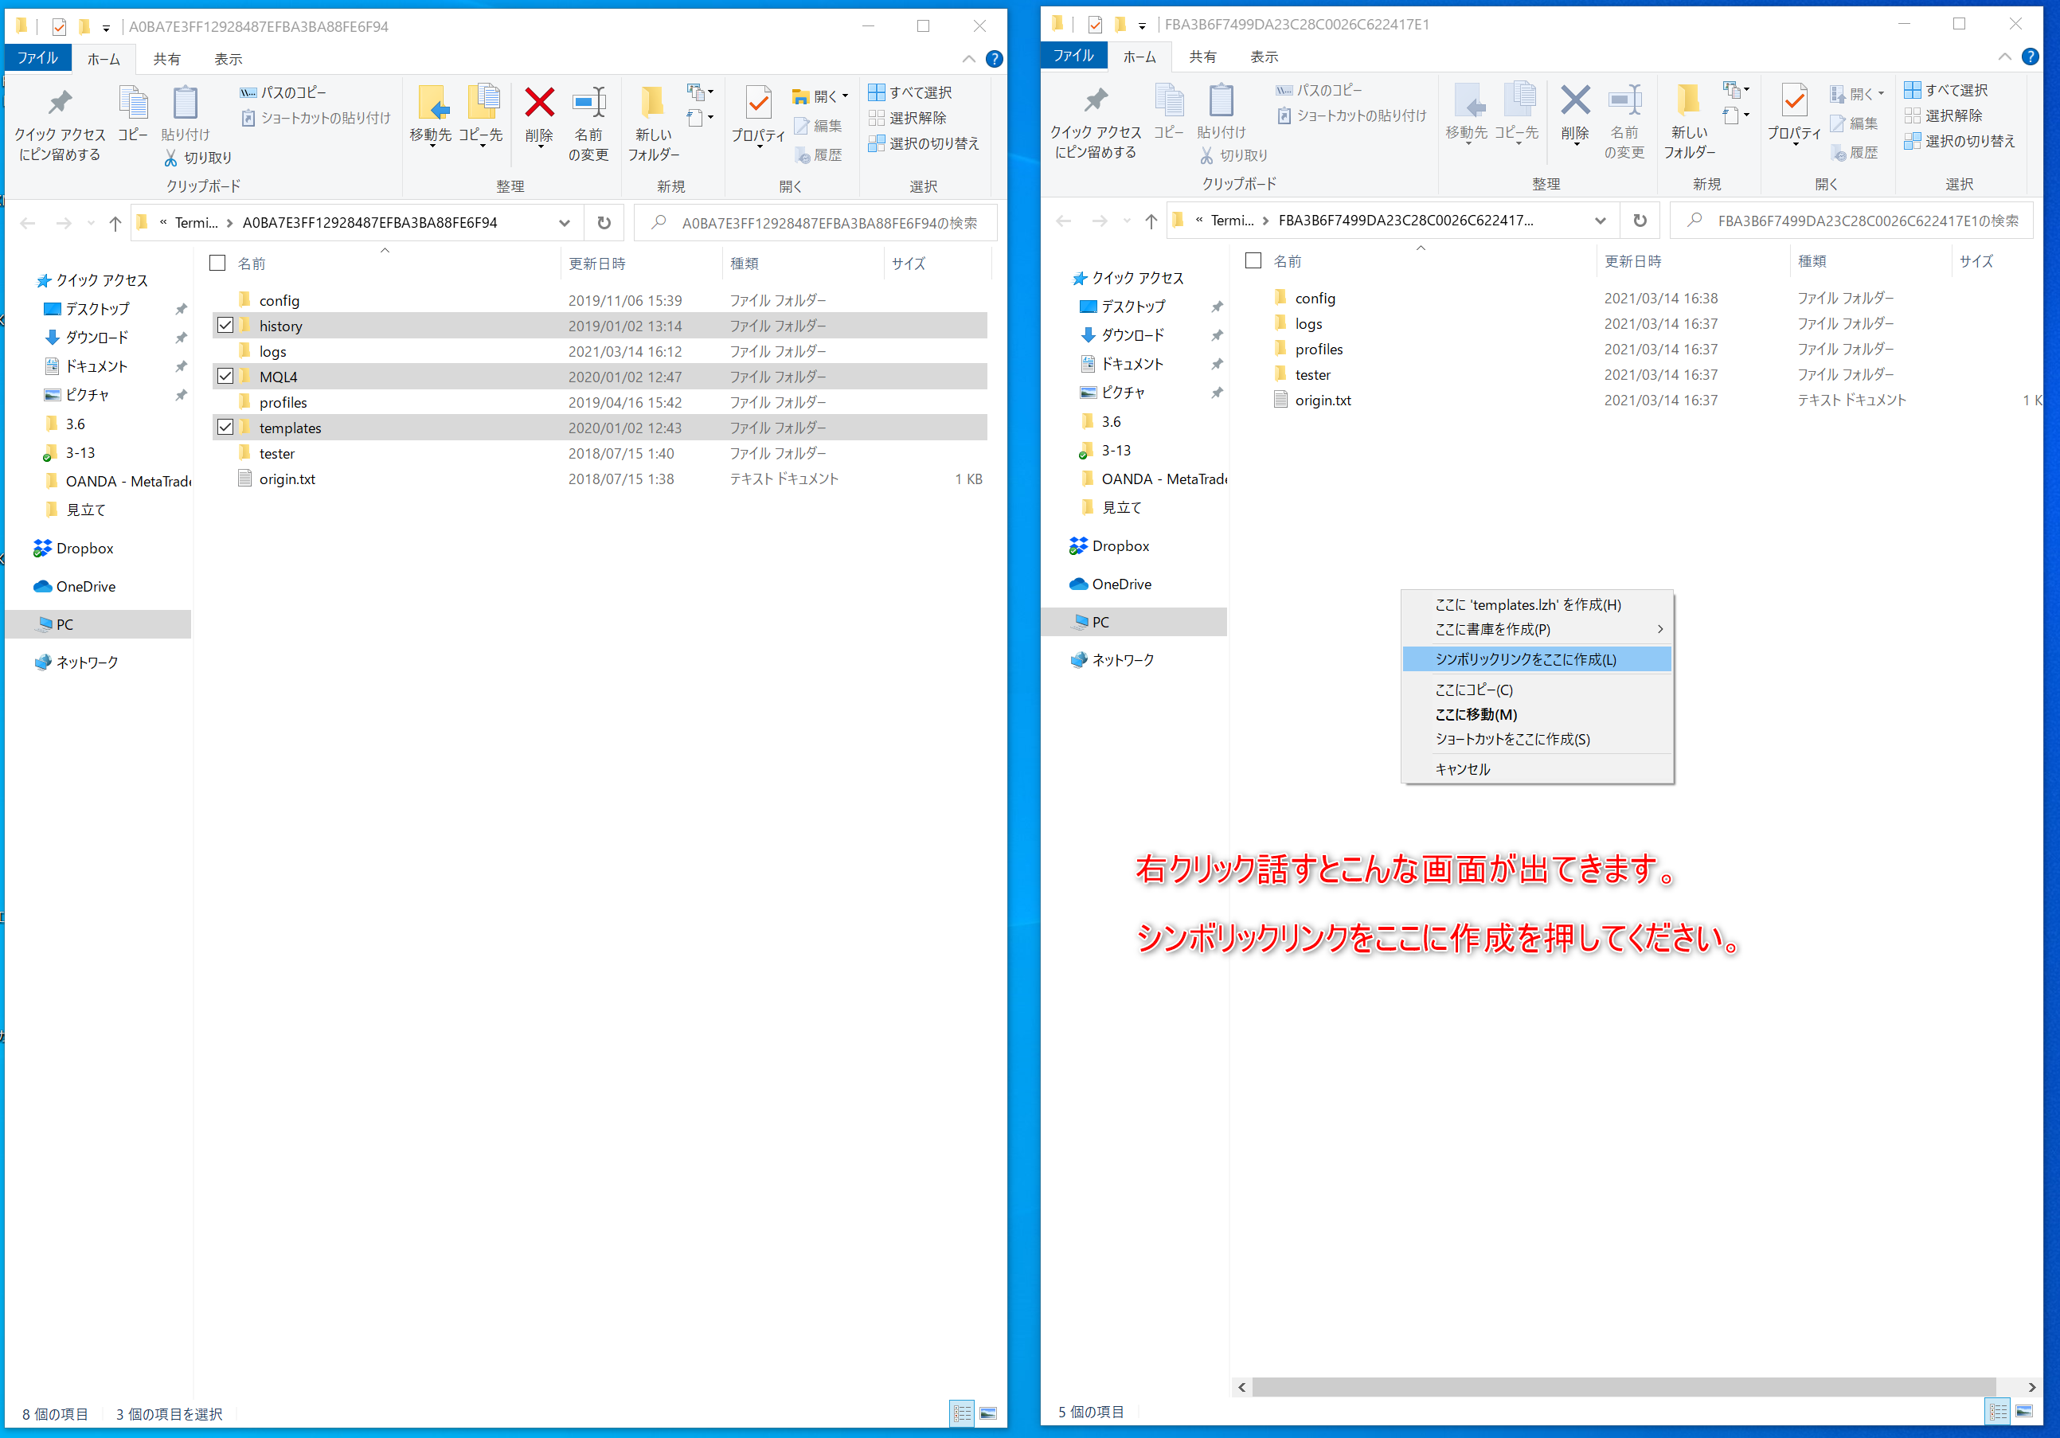This screenshot has height=1438, width=2060.
Task: Click the up-arrow navigation icon in left window
Action: [x=115, y=224]
